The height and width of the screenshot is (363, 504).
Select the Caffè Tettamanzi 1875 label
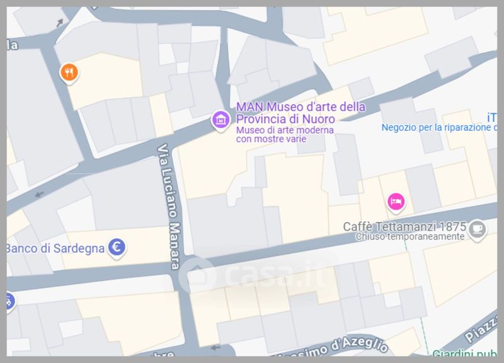pyautogui.click(x=404, y=226)
